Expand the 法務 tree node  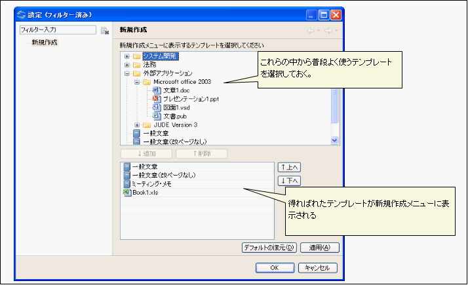127,65
